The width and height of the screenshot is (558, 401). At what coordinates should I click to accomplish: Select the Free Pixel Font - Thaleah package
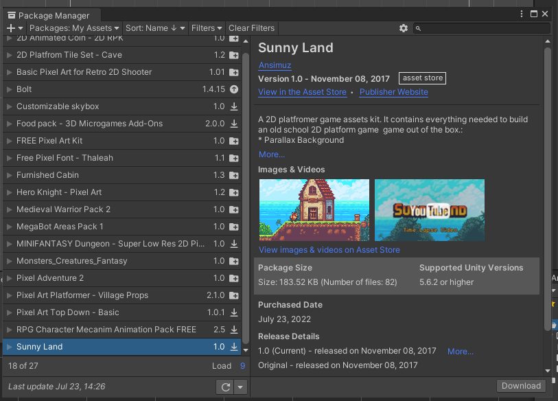click(x=121, y=158)
